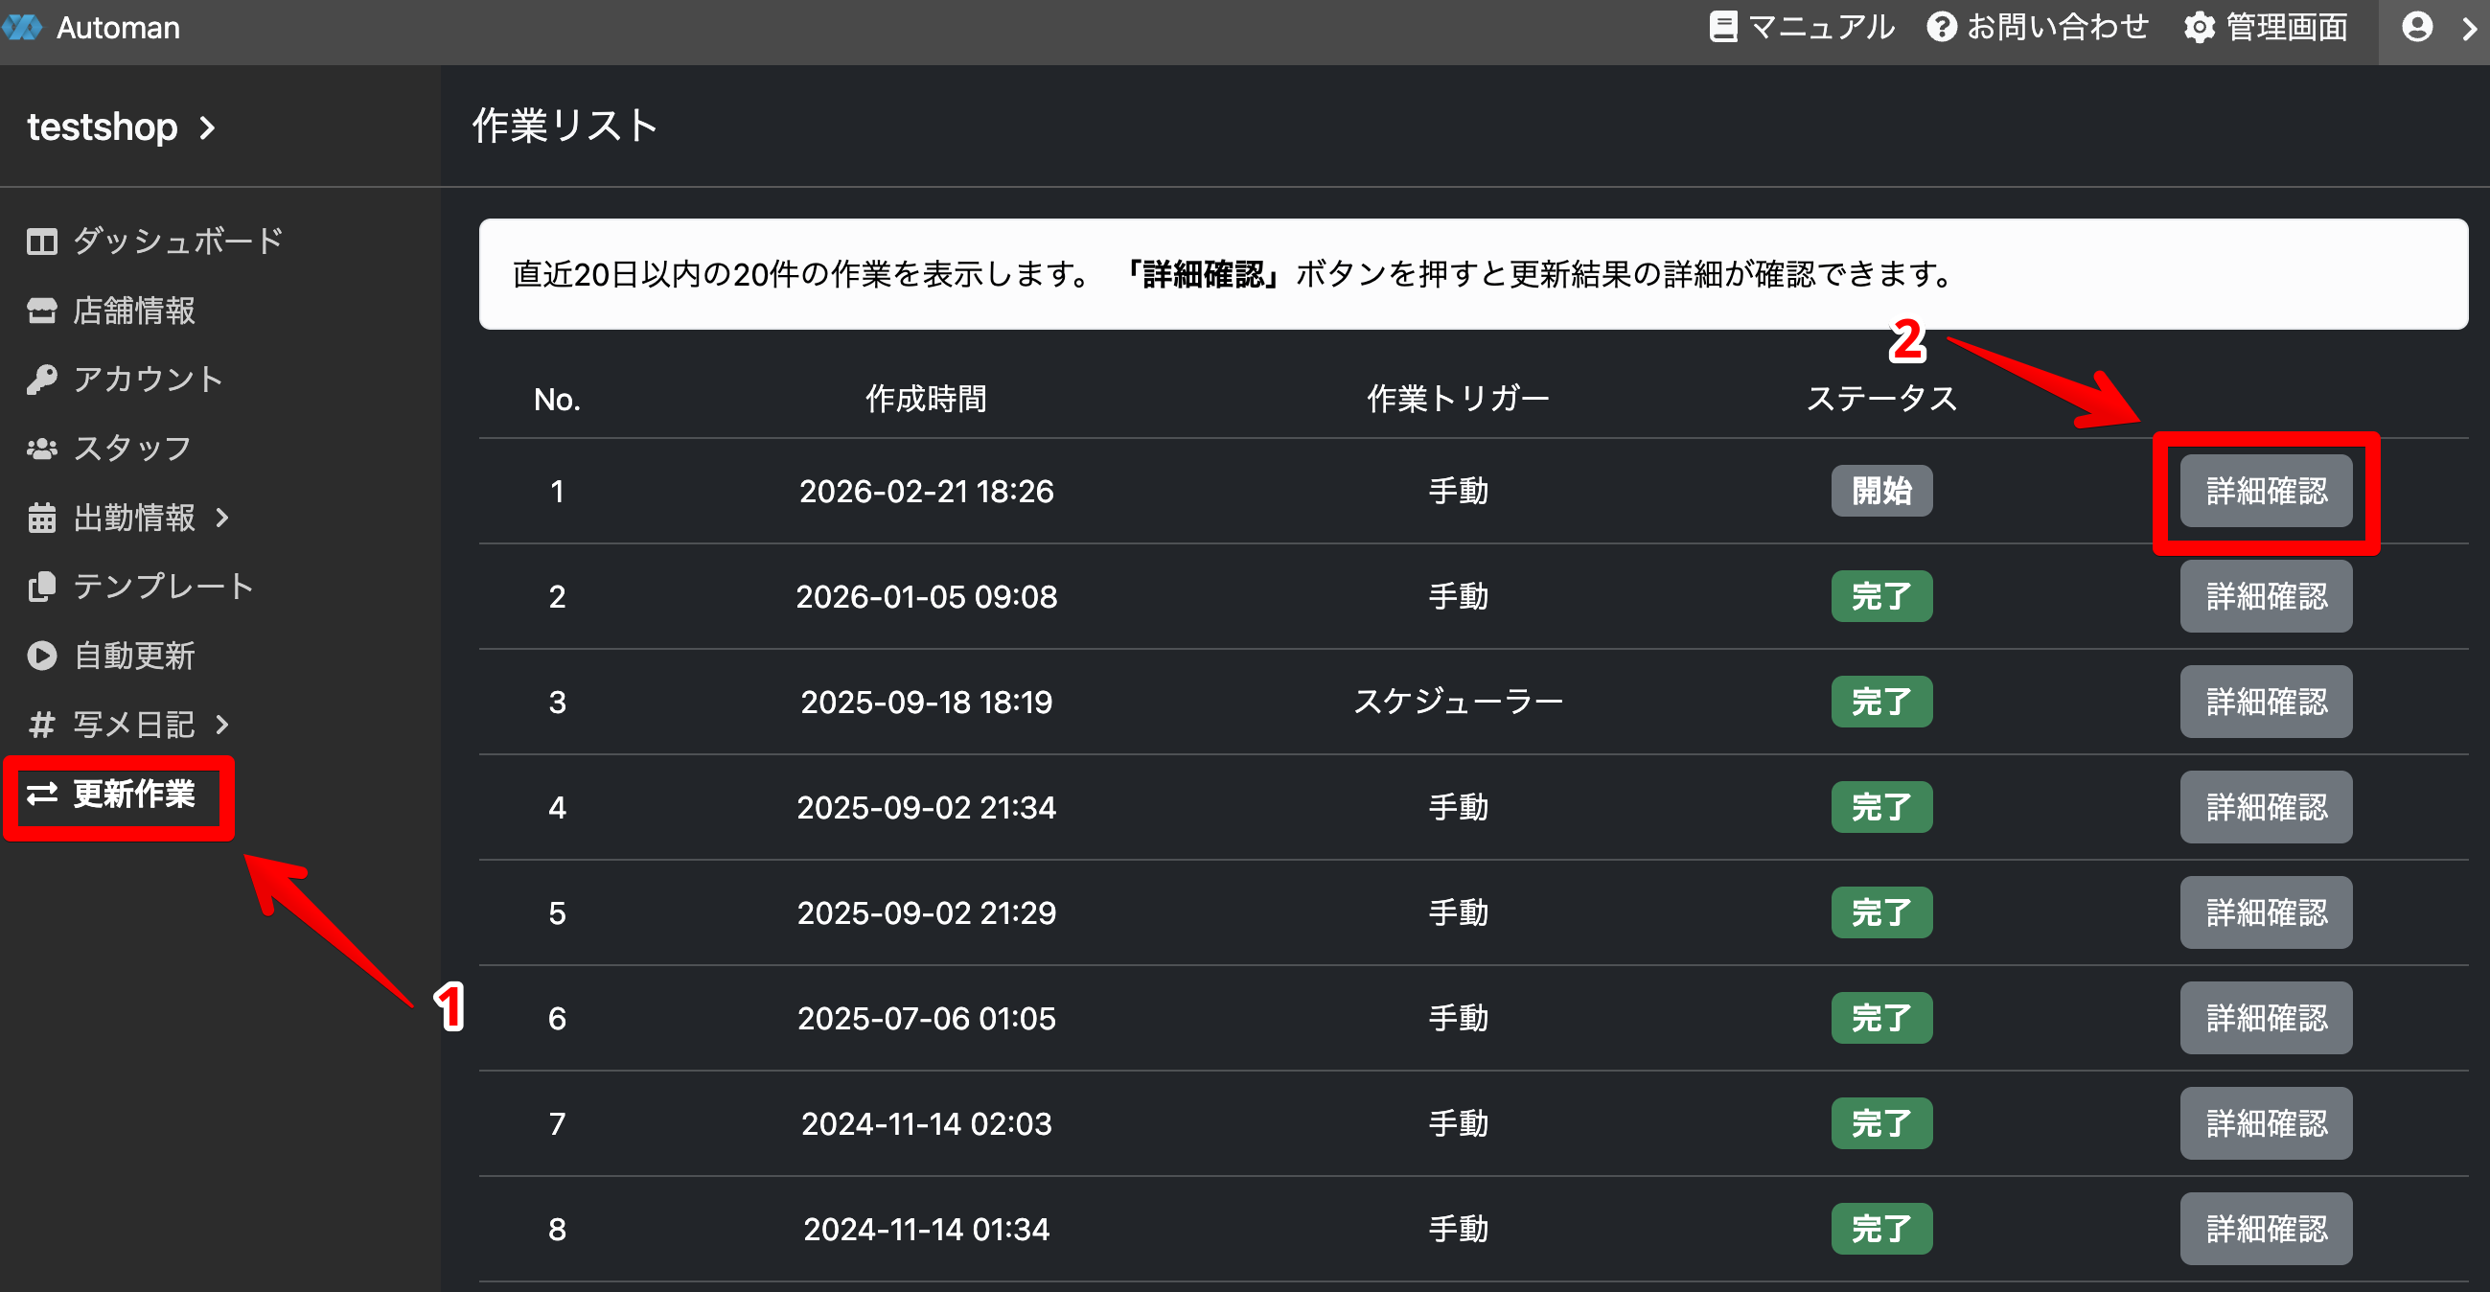Click the Automan logo icon
2490x1292 pixels.
pyautogui.click(x=21, y=27)
